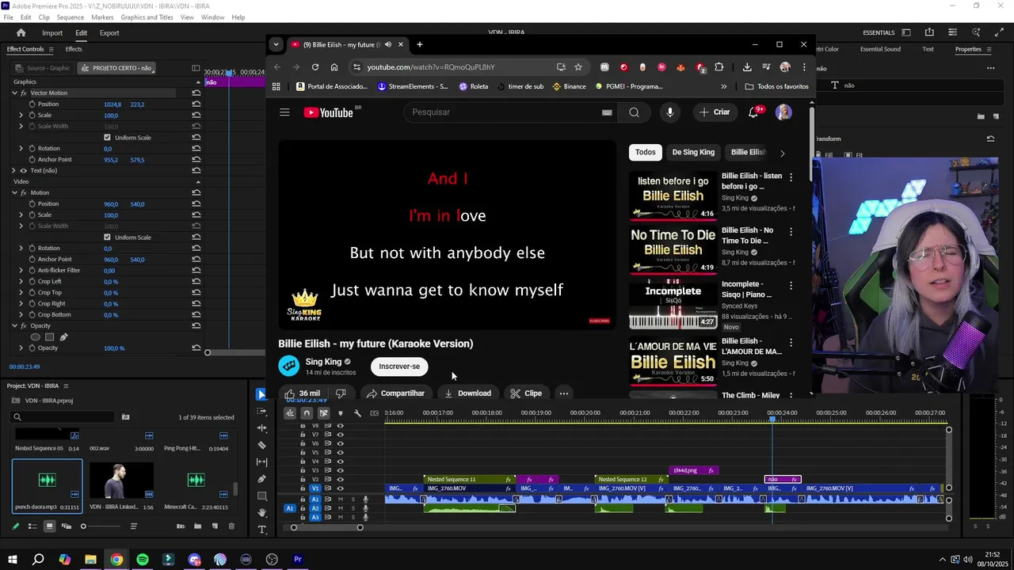Bookmark the page with Chrome star icon
This screenshot has height=570, width=1014.
(x=578, y=67)
